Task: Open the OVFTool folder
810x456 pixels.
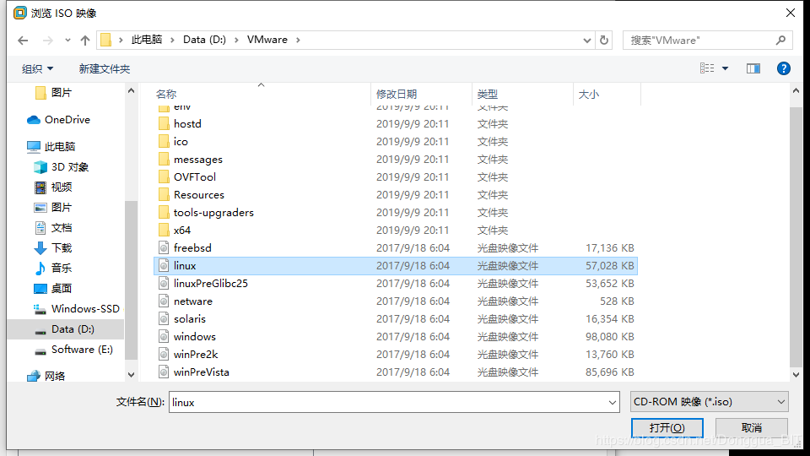Action: (x=194, y=177)
